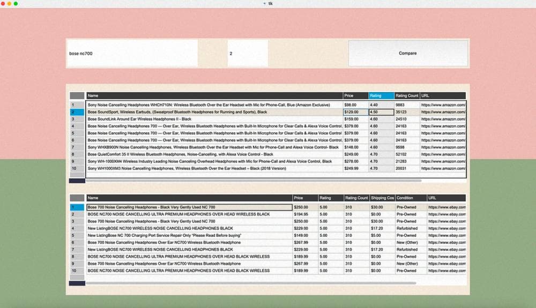Select the Bose SoundLink Around Ear name cell

tap(214, 119)
